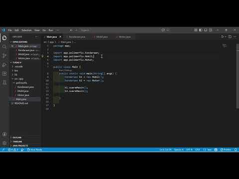Go back with the title bar arrow
Viewport: 239px width, 179px height.
tap(71, 30)
